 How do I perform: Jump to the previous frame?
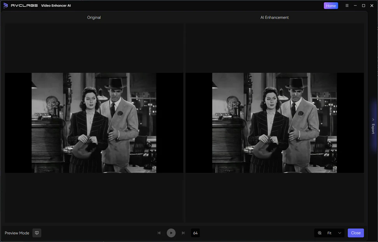point(159,233)
